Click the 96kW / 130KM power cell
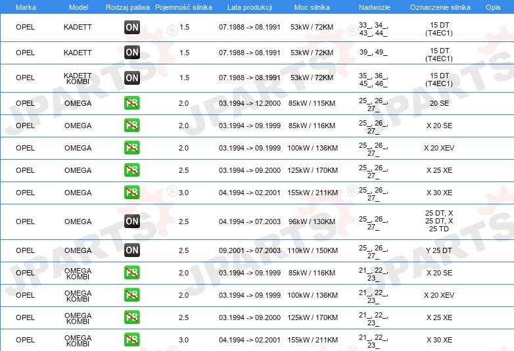 click(312, 222)
